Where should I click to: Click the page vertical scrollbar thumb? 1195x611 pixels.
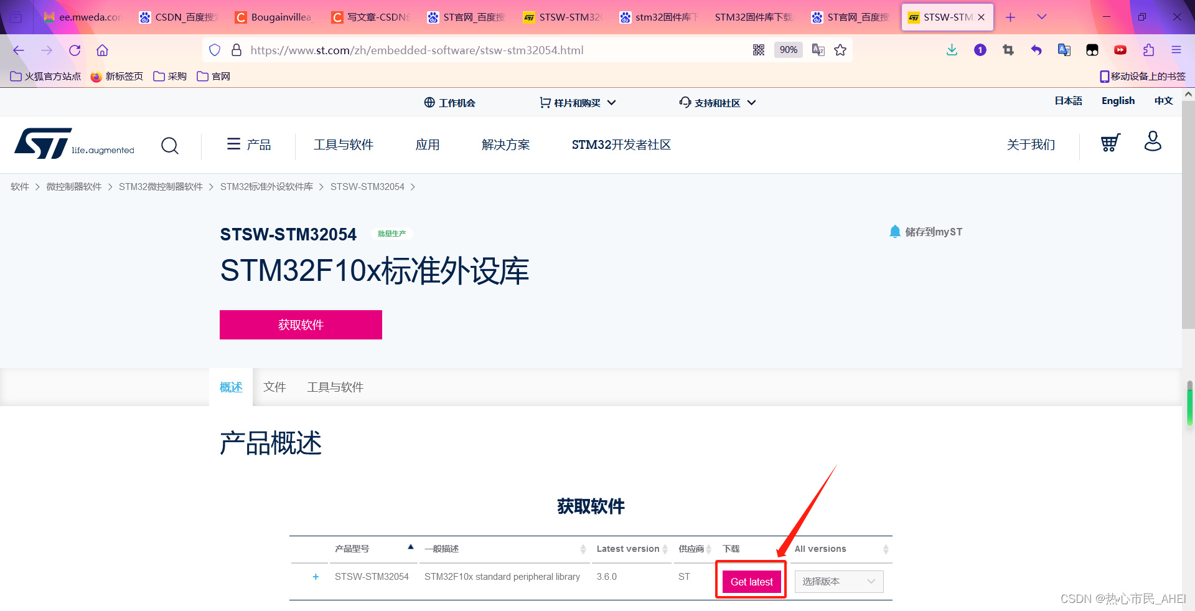pyautogui.click(x=1188, y=214)
